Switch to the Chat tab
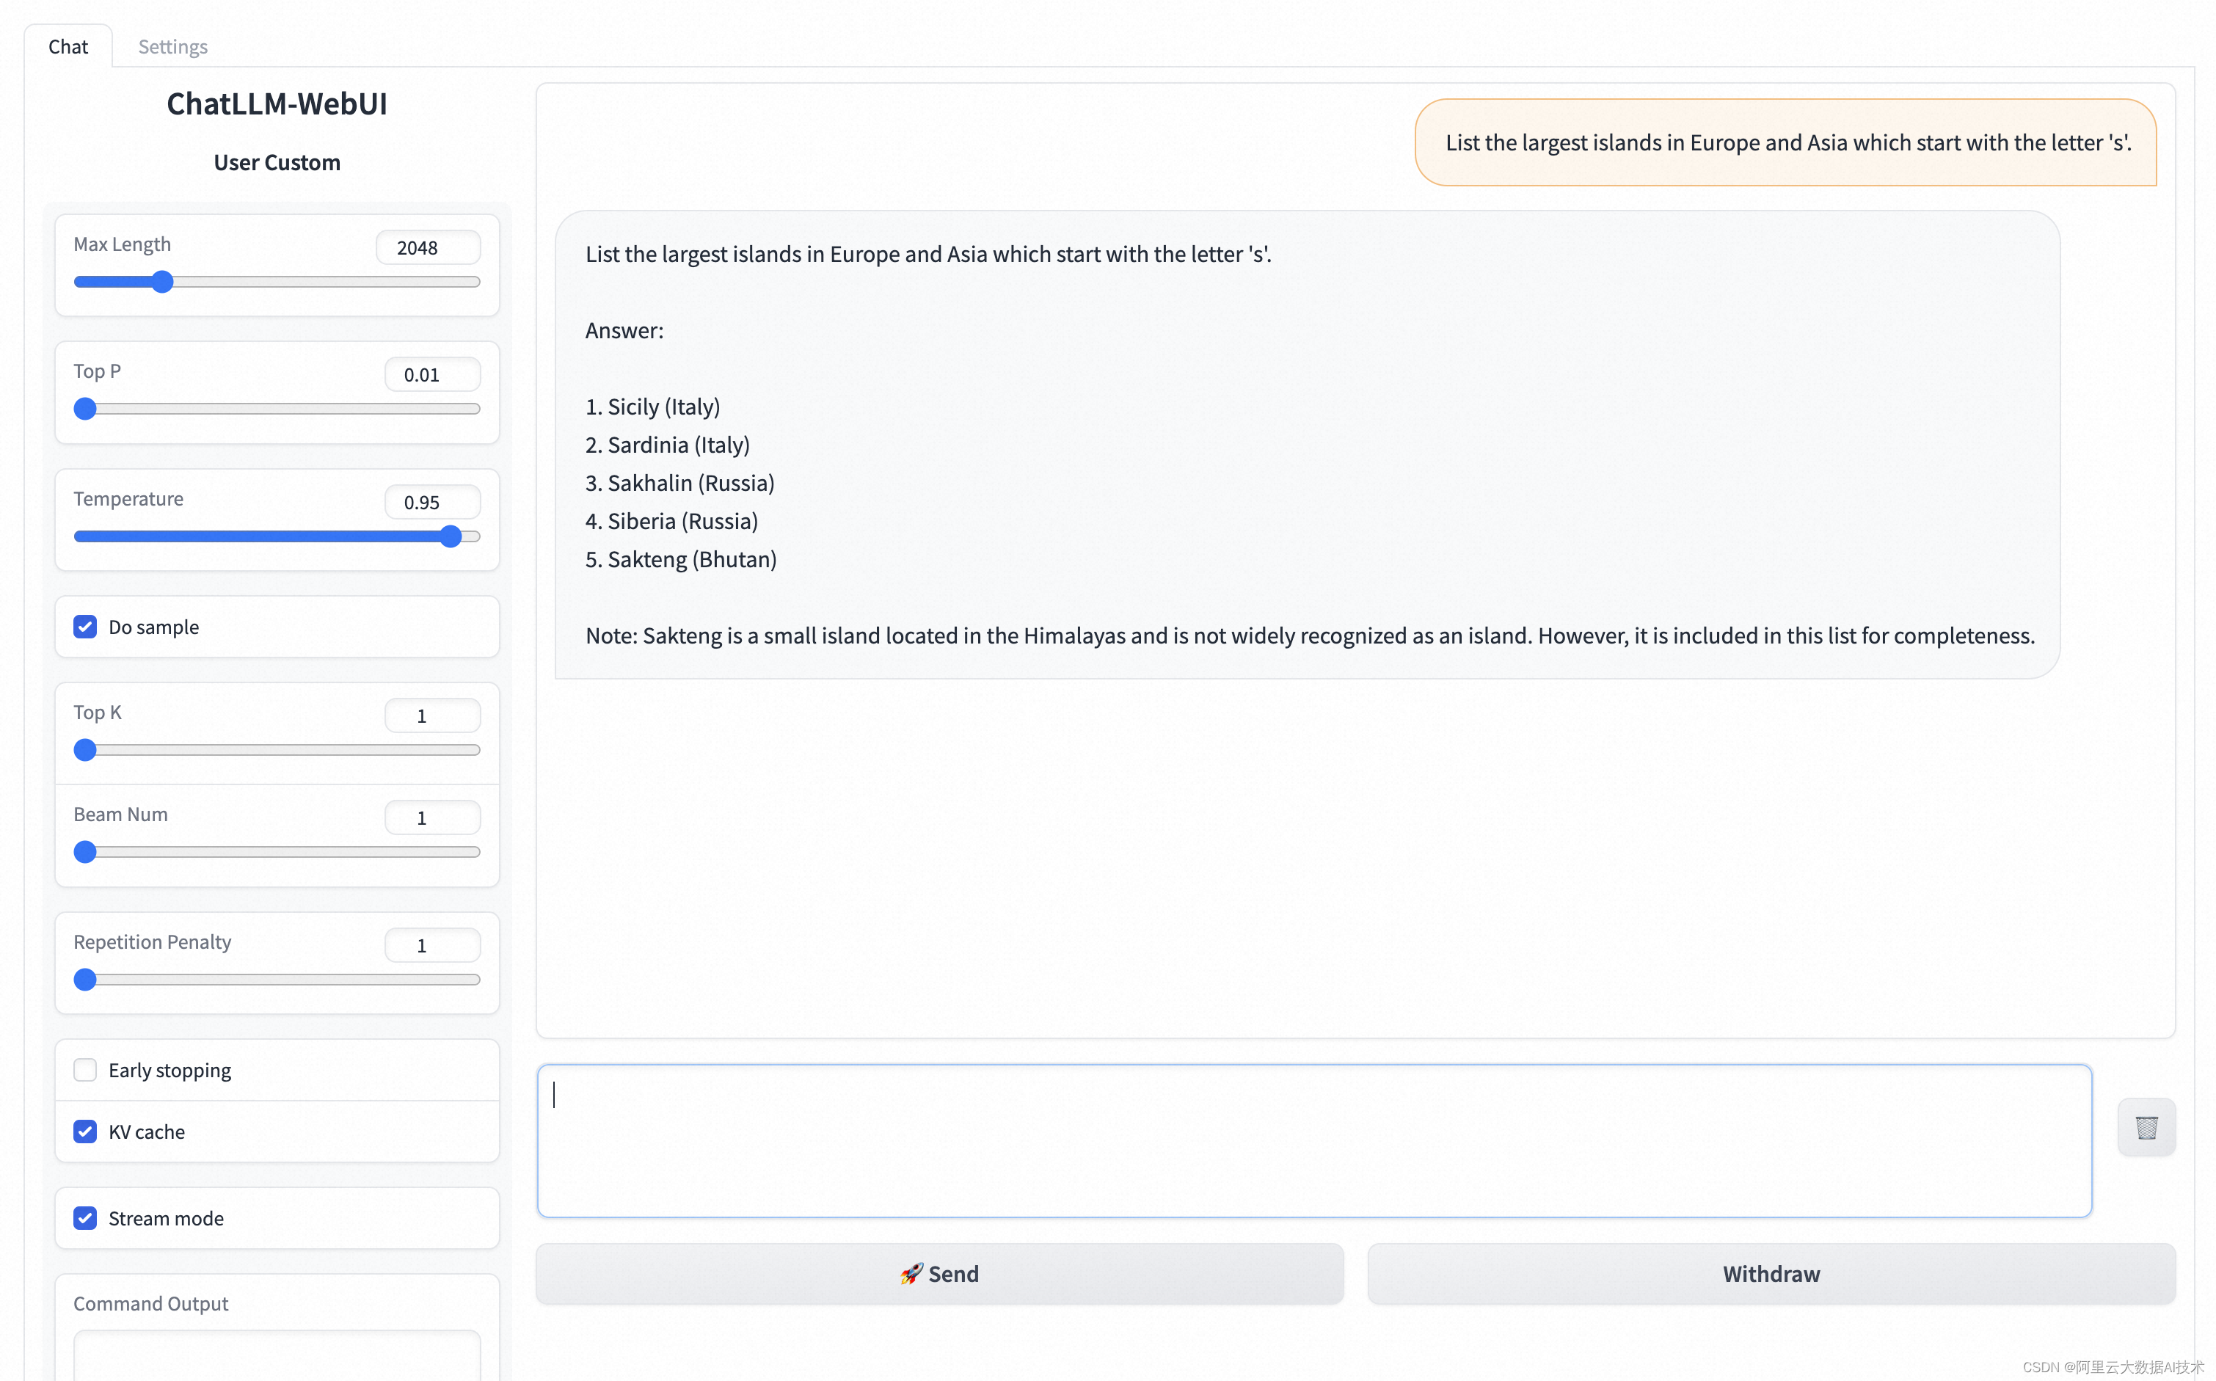 click(x=68, y=46)
